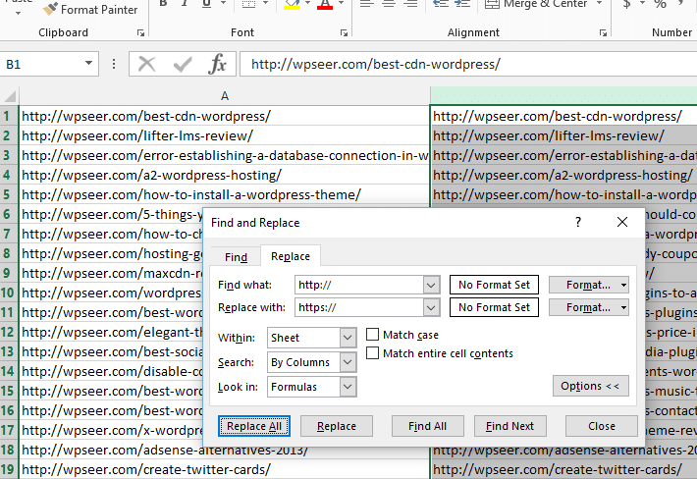Image resolution: width=697 pixels, height=479 pixels.
Task: Click the Name Box showing B1
Action: [x=42, y=64]
